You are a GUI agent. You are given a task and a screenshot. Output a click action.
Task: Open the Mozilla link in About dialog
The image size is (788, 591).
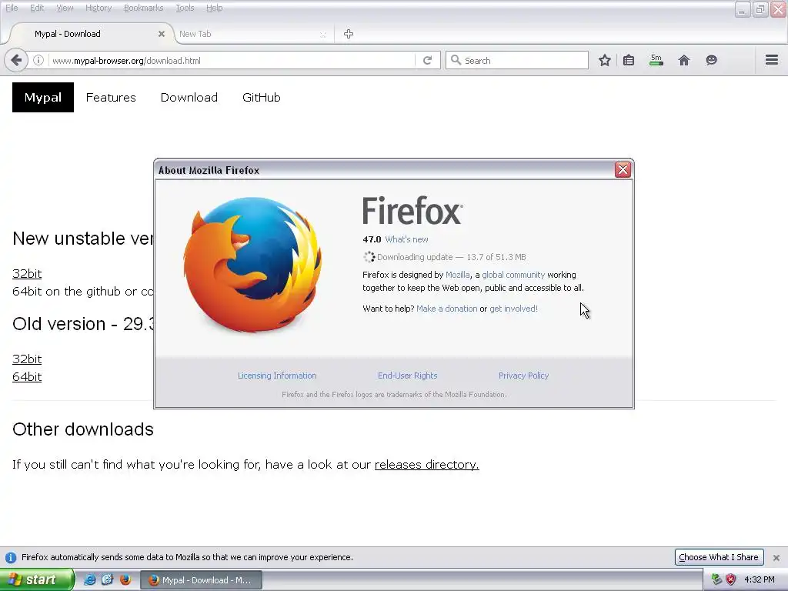457,275
